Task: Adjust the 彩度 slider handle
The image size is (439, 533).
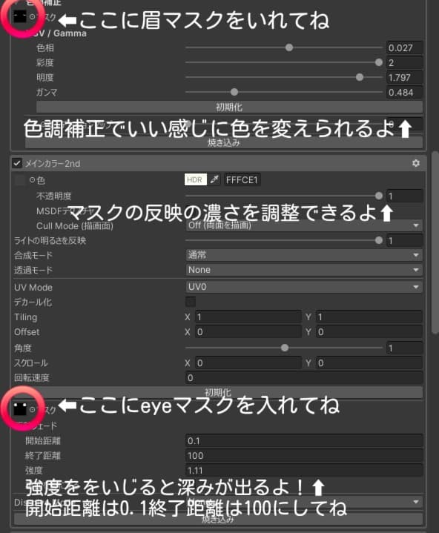Action: (378, 62)
